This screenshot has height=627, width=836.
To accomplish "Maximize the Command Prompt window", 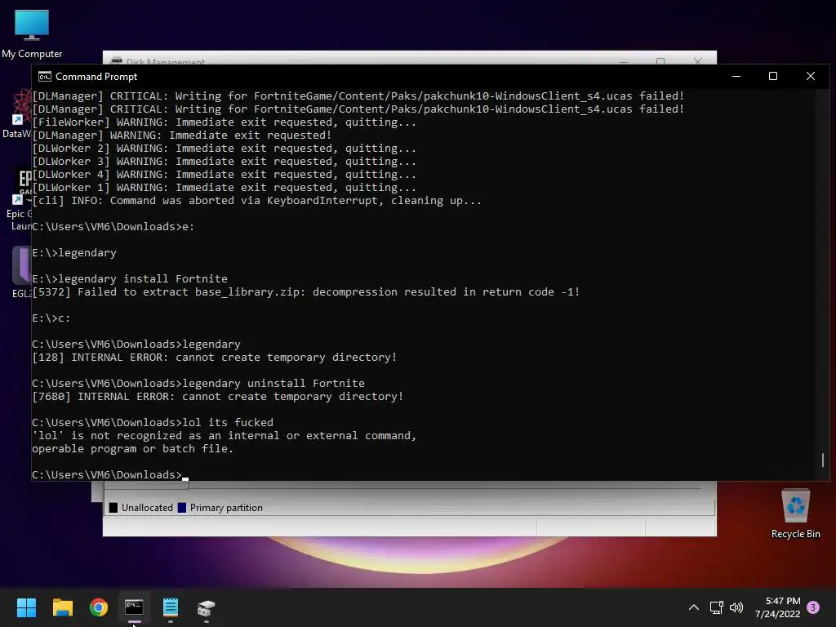I will (x=773, y=76).
